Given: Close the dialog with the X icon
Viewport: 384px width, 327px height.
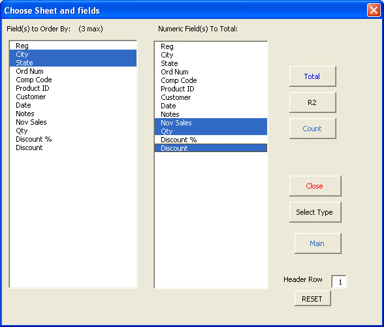Looking at the screenshot, I should (374, 10).
